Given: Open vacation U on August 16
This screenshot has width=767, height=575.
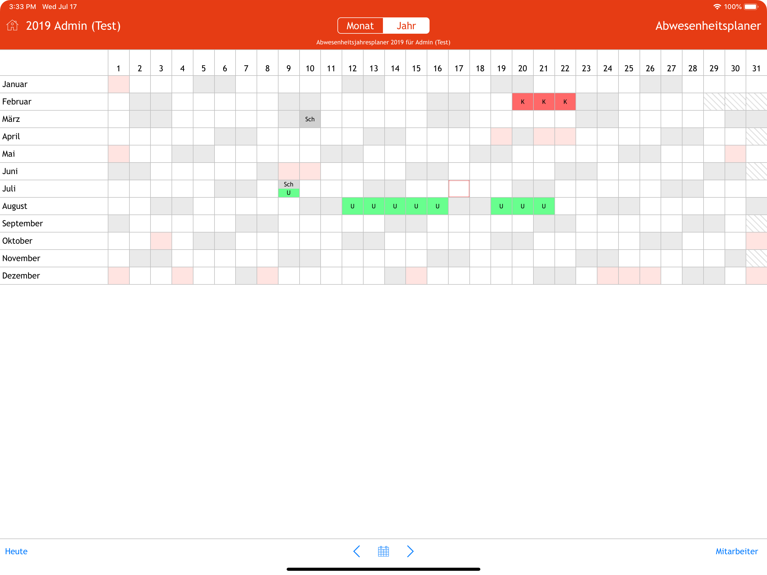Looking at the screenshot, I should coord(438,206).
